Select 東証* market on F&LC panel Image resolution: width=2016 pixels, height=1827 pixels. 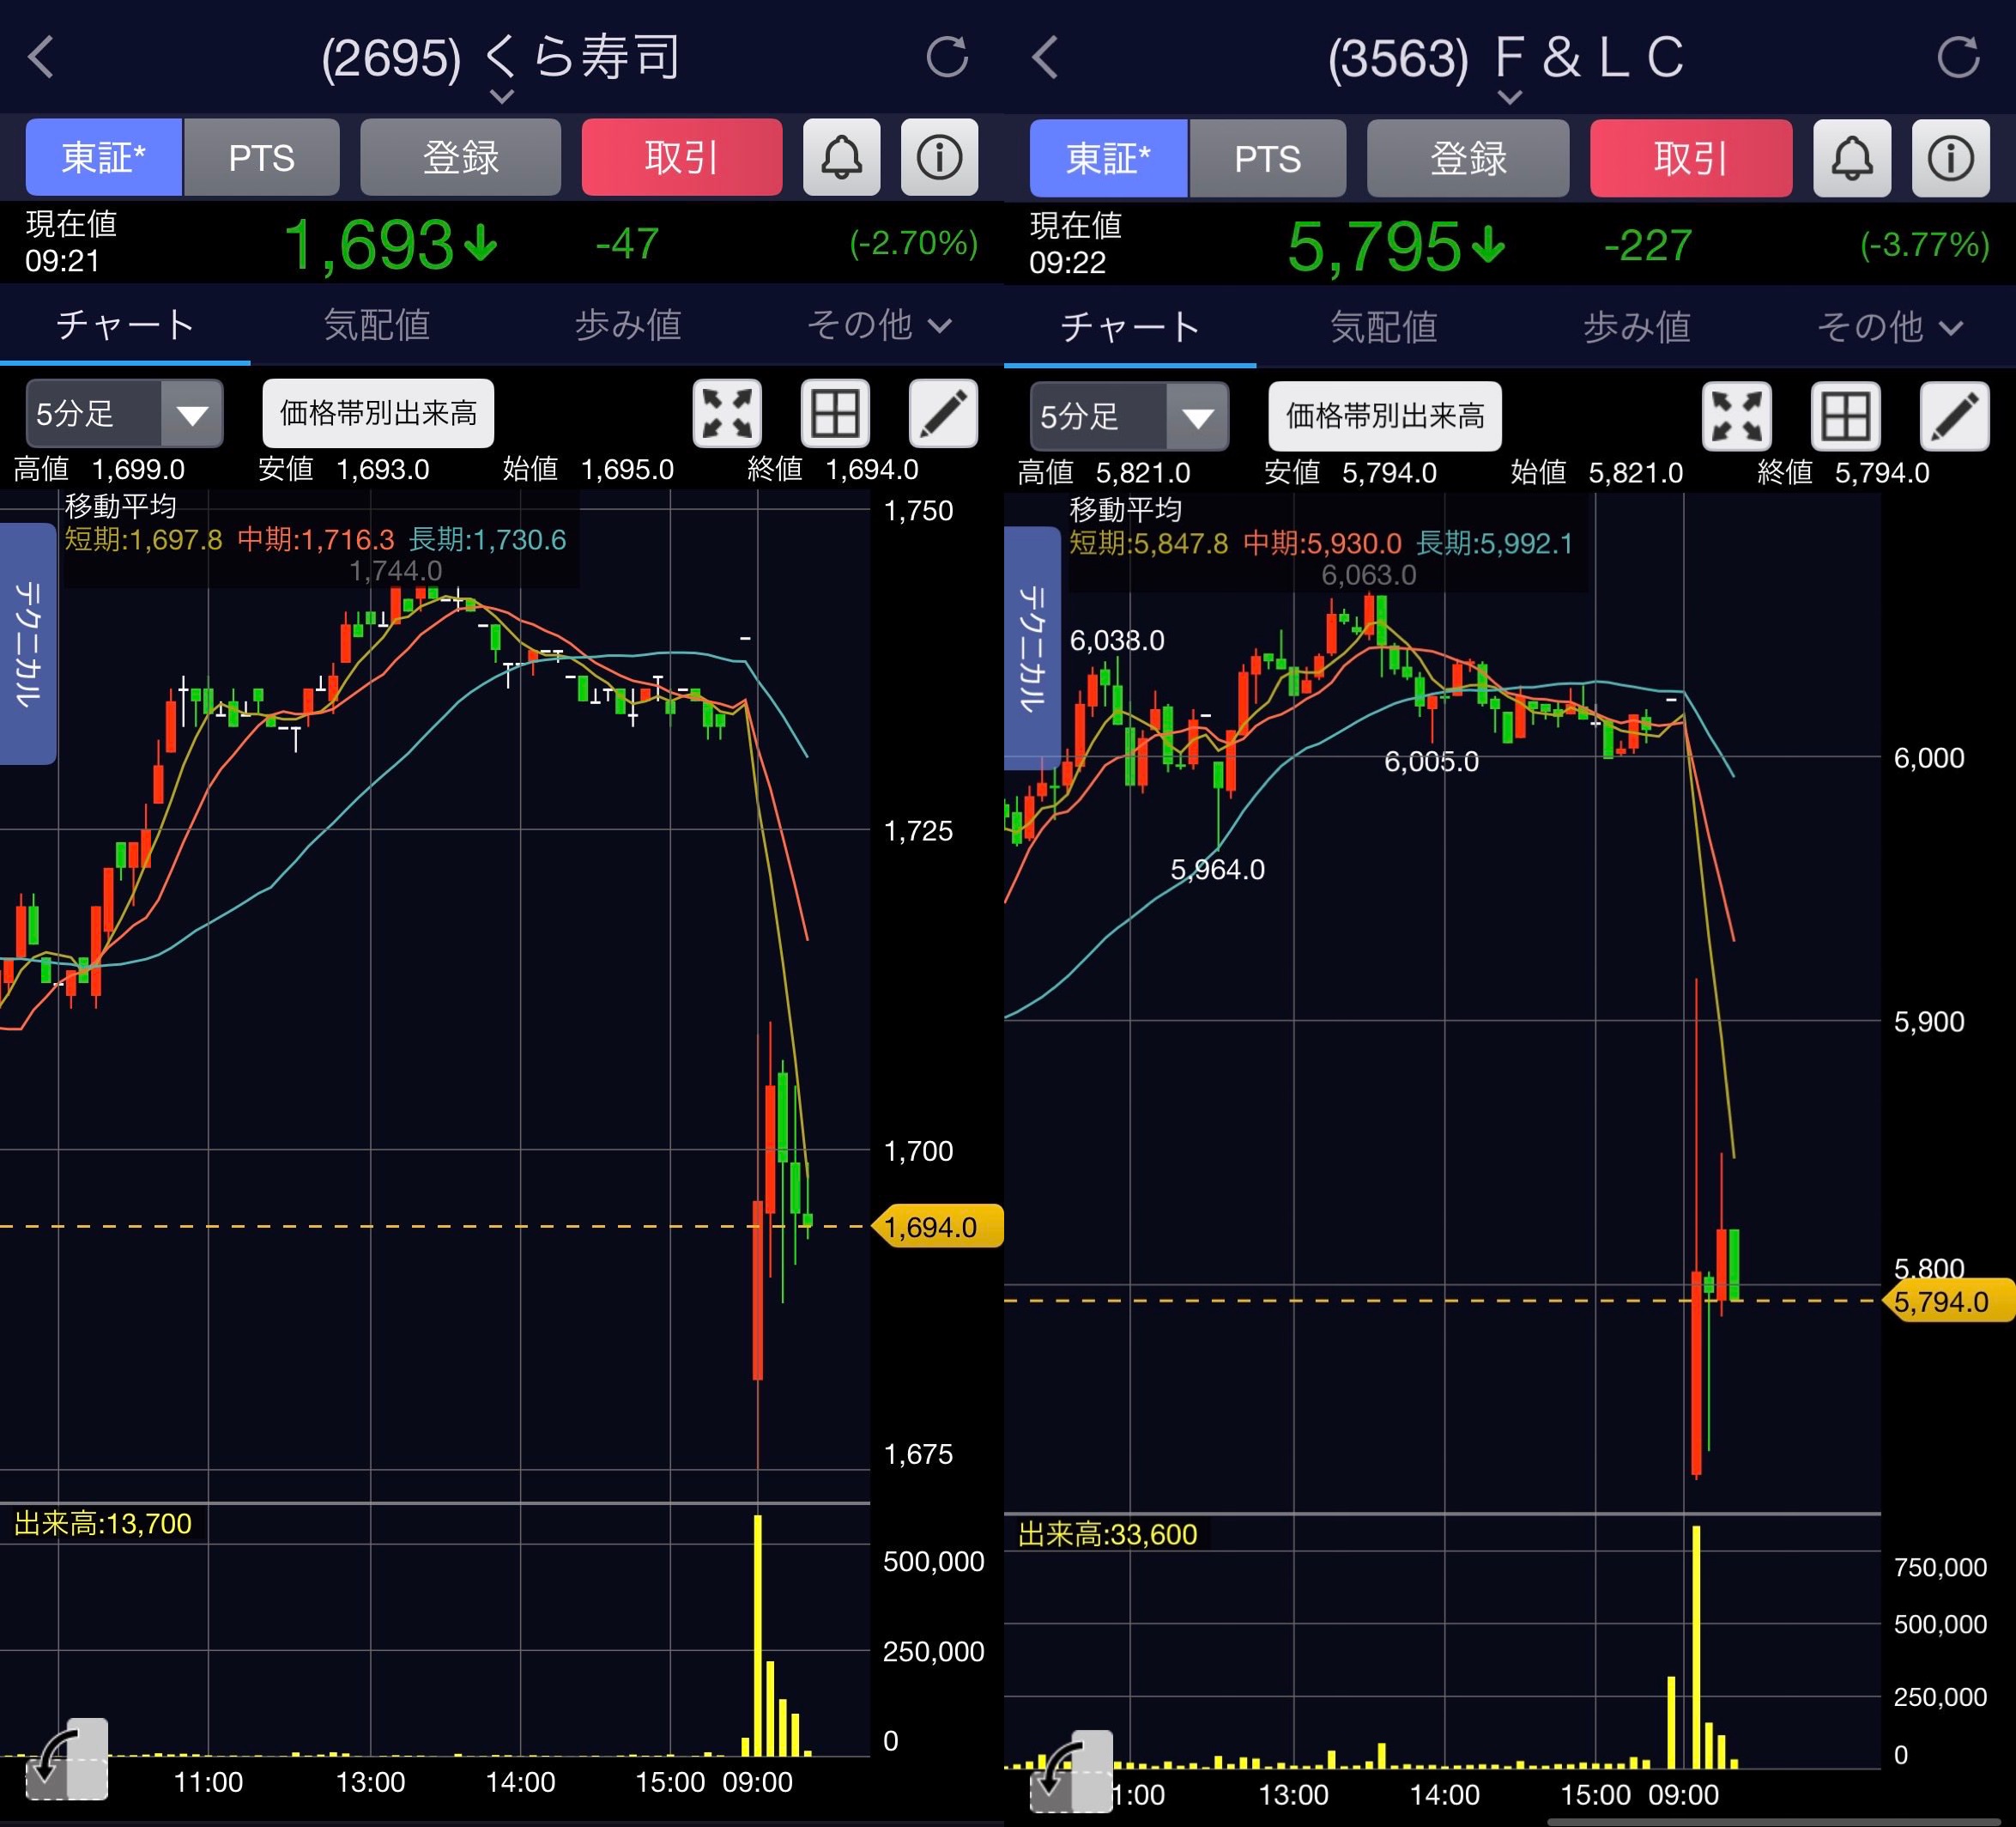(1108, 158)
